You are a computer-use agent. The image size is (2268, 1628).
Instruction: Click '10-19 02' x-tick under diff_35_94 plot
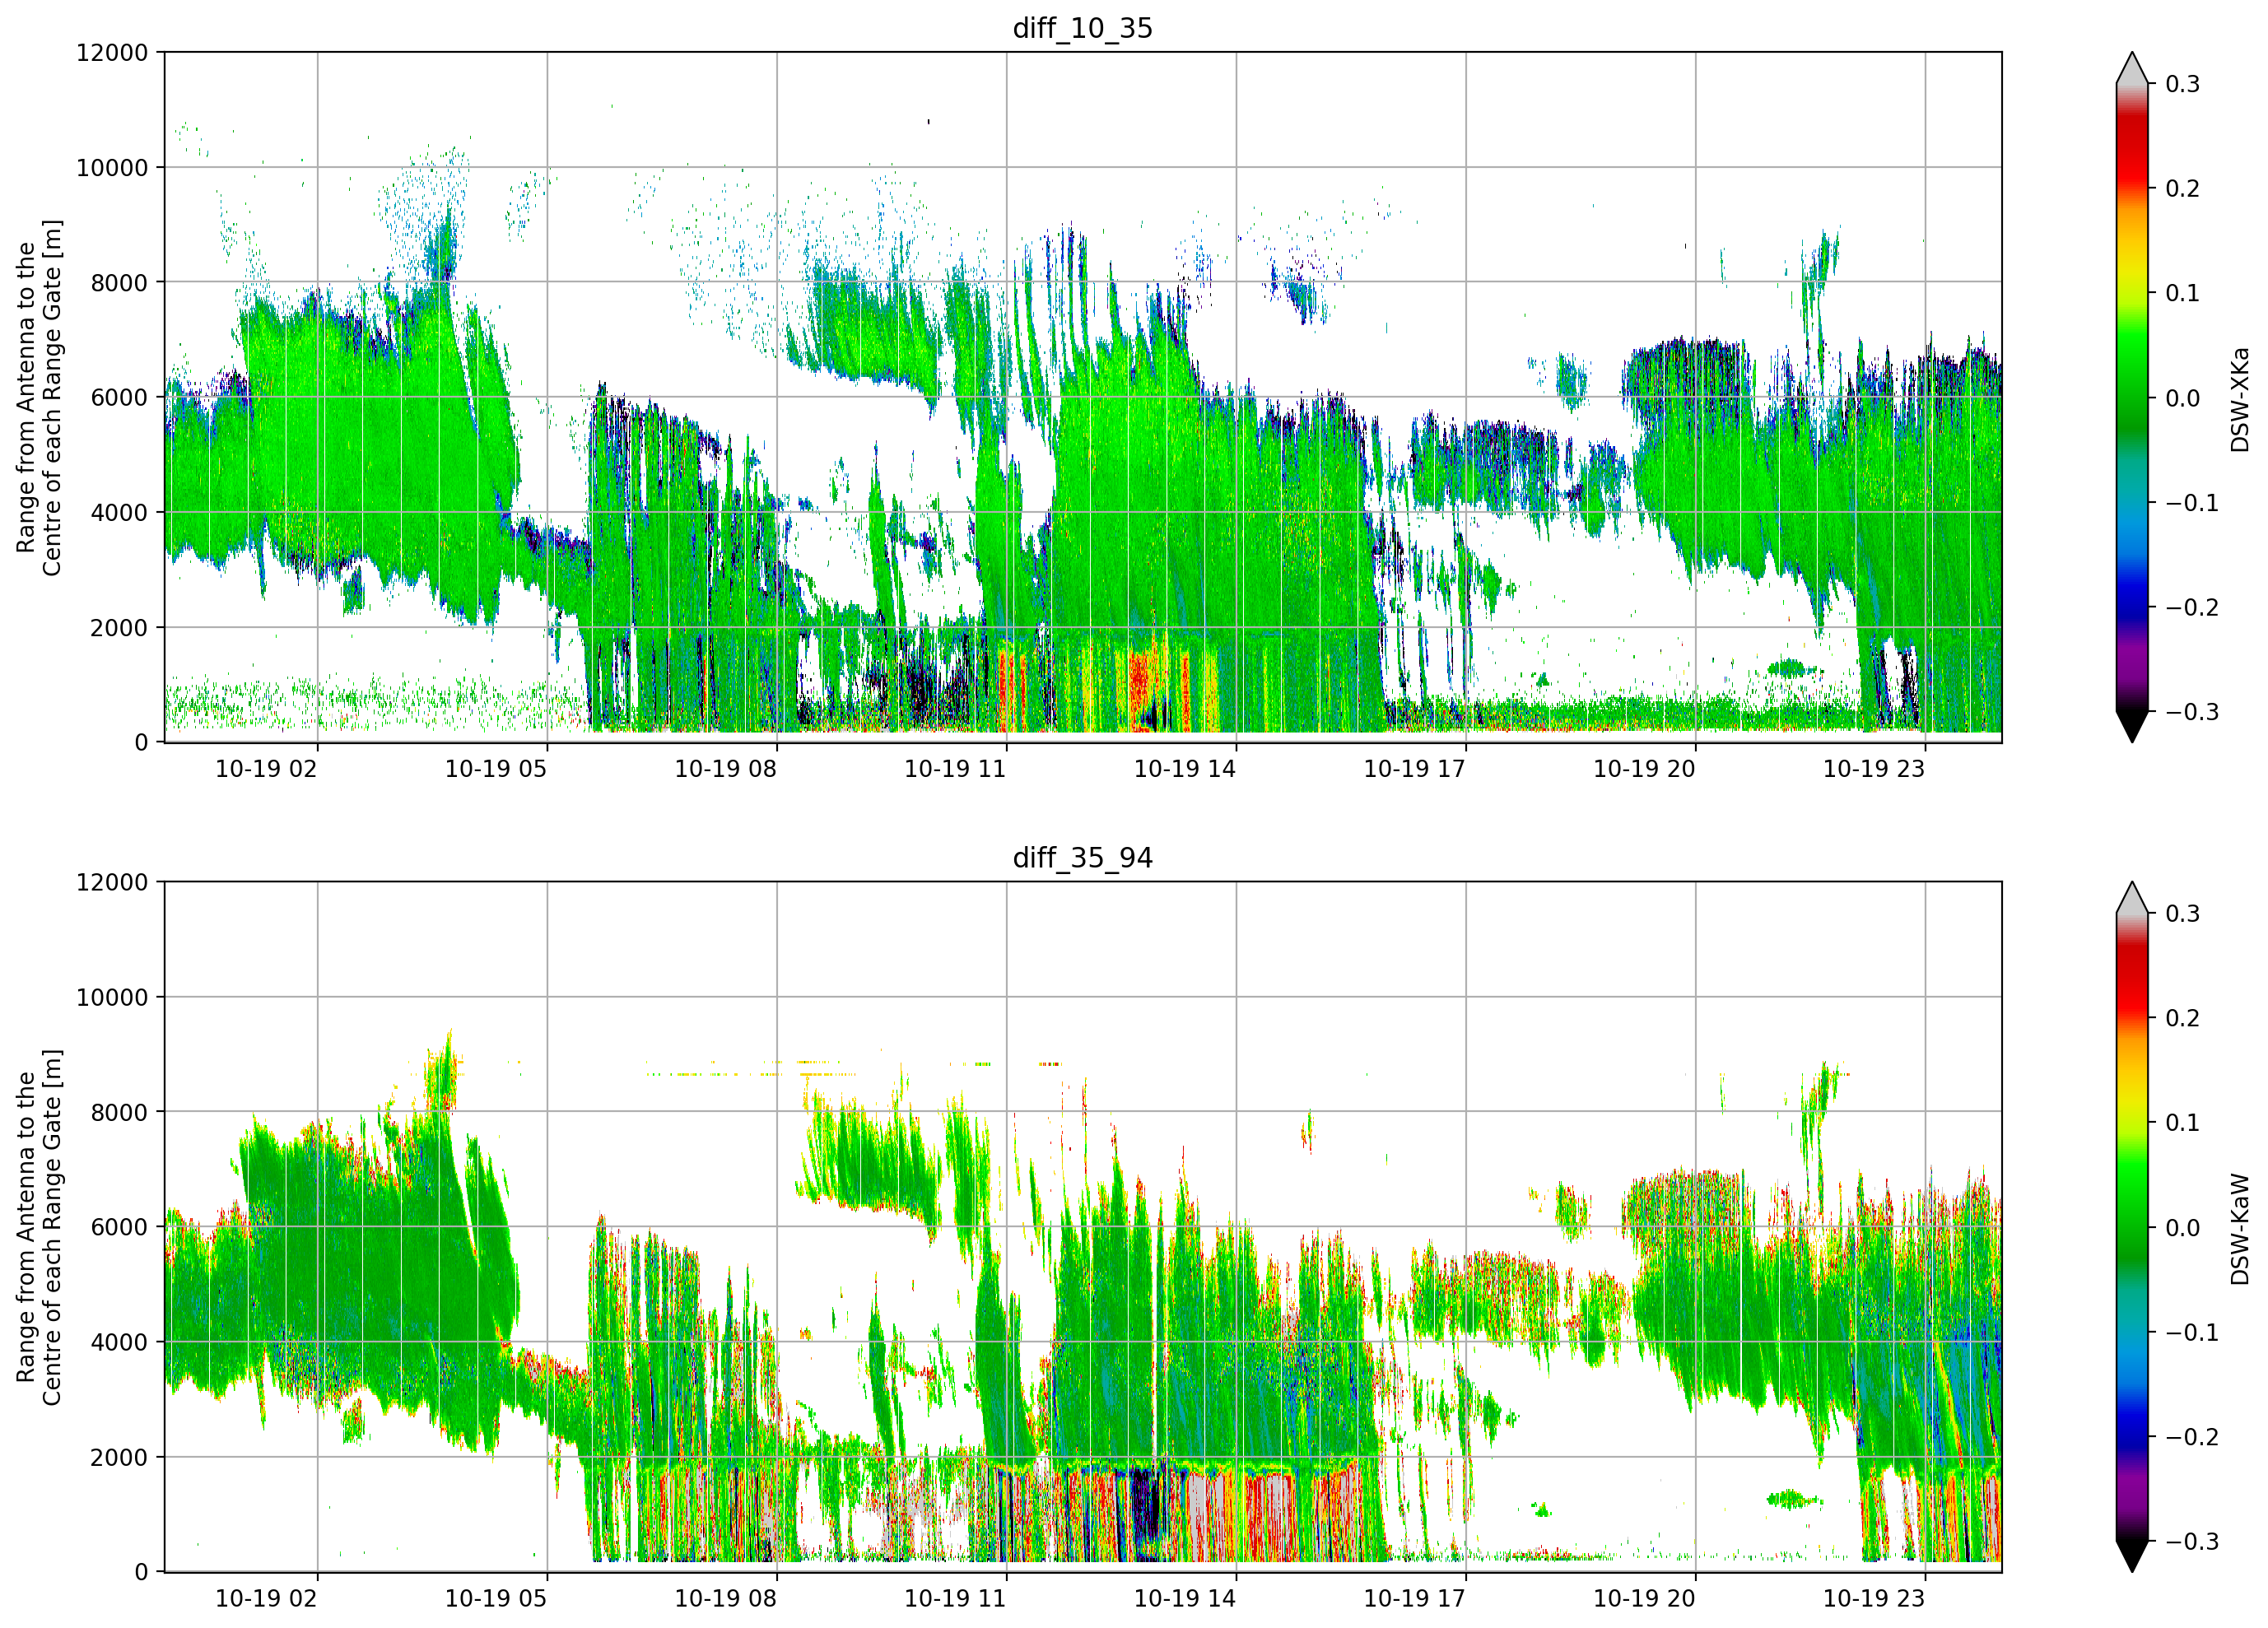(x=266, y=1598)
